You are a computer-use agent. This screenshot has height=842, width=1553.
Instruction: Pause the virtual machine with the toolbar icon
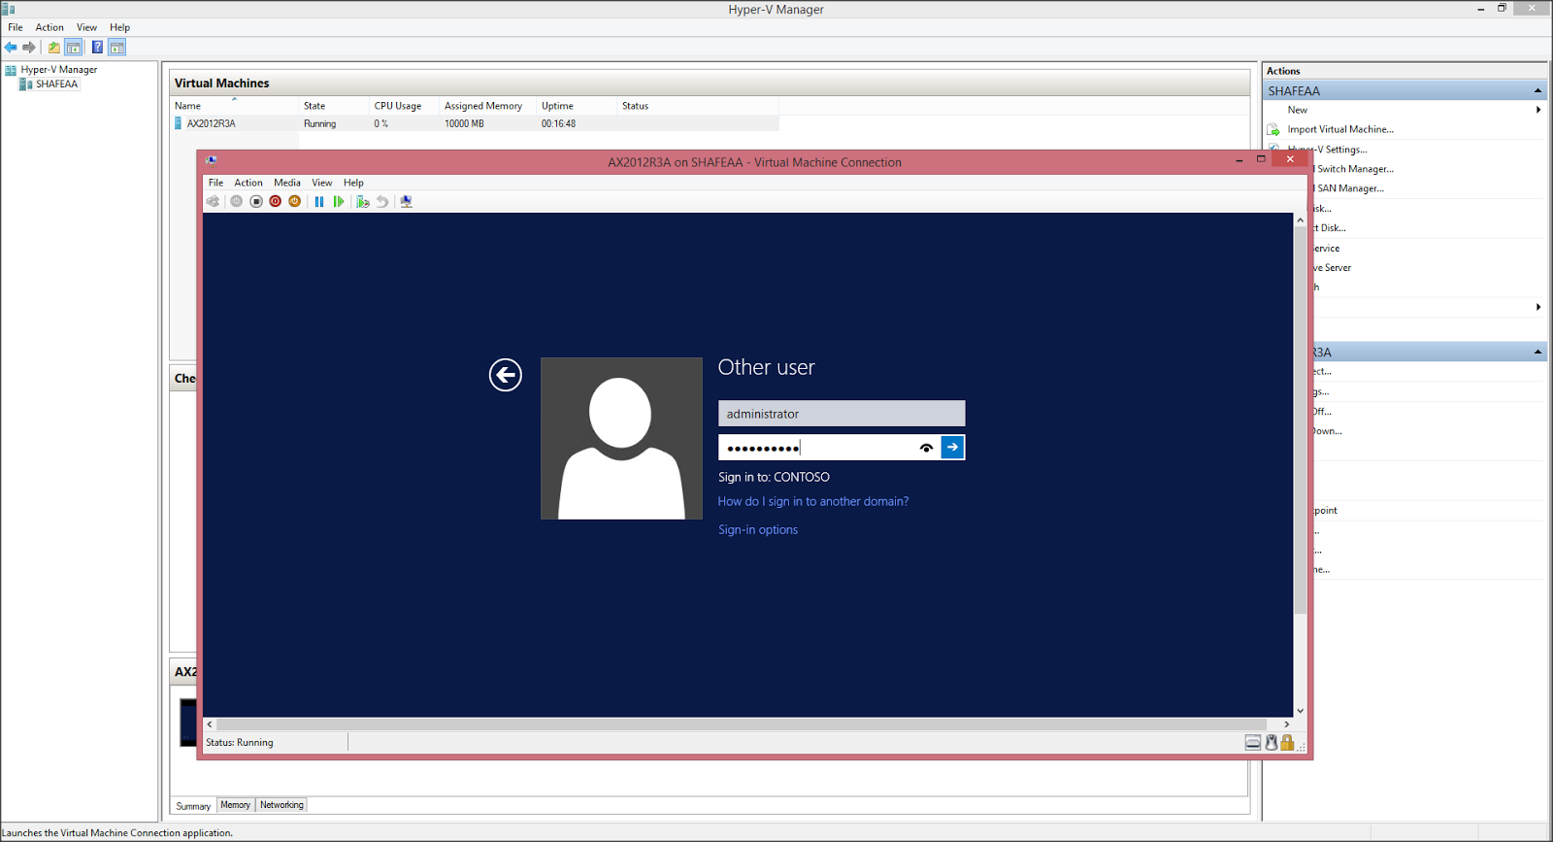click(319, 201)
